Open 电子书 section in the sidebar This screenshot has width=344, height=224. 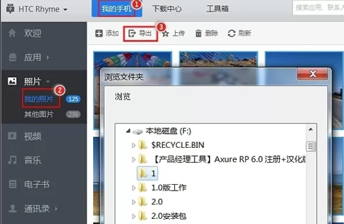[x=36, y=184]
